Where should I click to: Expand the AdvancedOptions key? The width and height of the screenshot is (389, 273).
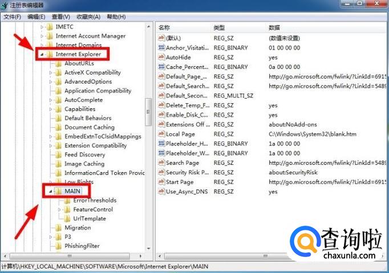[x=51, y=82]
